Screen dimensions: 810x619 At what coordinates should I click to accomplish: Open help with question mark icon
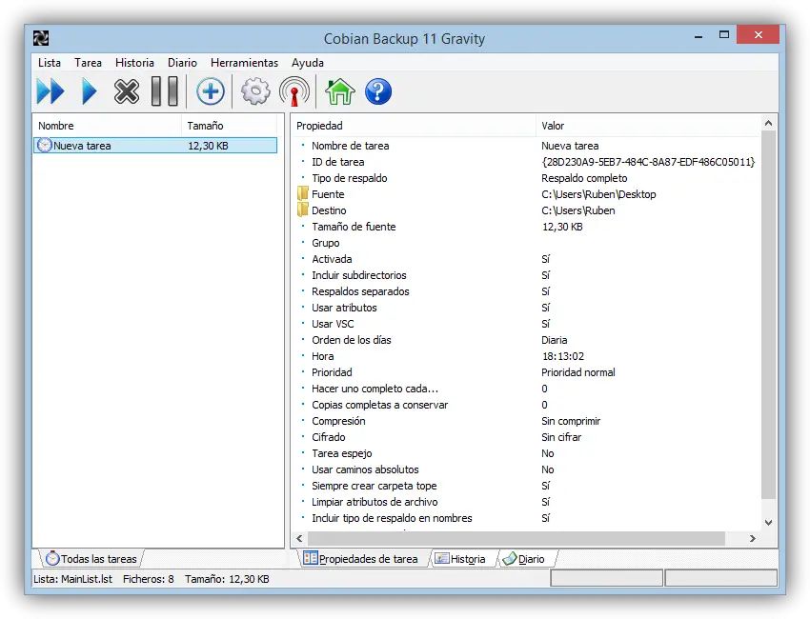378,91
